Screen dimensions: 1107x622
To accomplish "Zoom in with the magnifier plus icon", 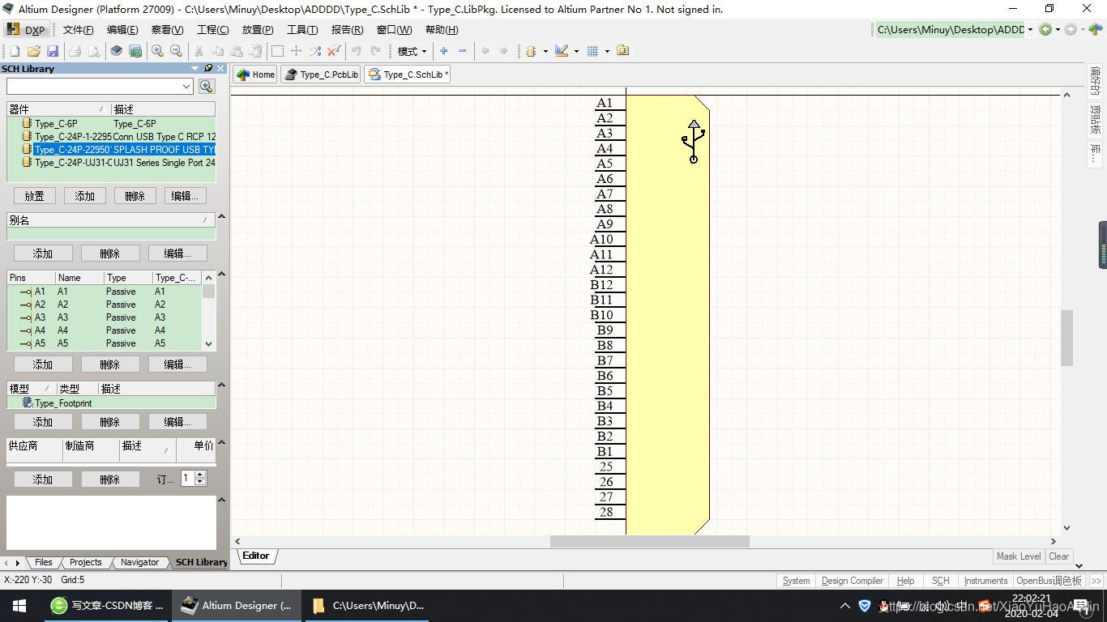I will pyautogui.click(x=157, y=51).
